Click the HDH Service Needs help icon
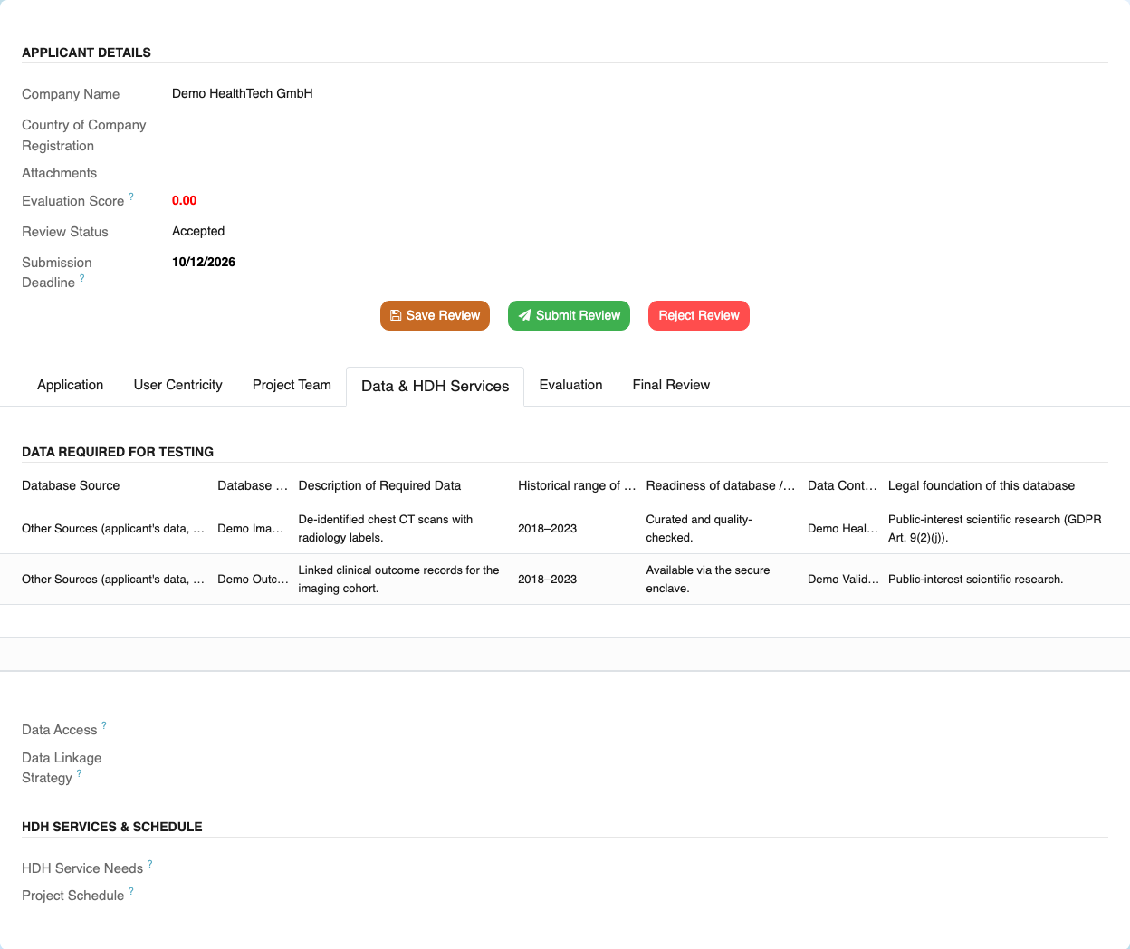The height and width of the screenshot is (949, 1130). 150,864
